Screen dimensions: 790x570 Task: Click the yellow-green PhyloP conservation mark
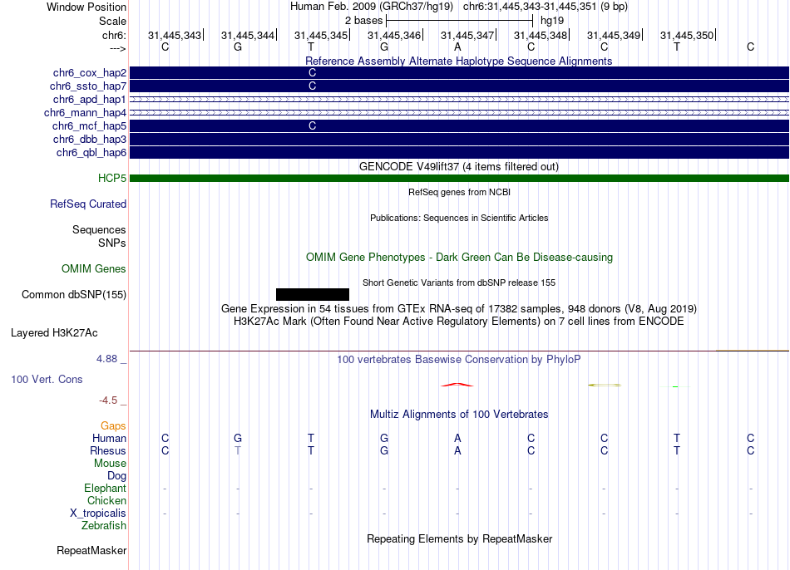(x=605, y=386)
